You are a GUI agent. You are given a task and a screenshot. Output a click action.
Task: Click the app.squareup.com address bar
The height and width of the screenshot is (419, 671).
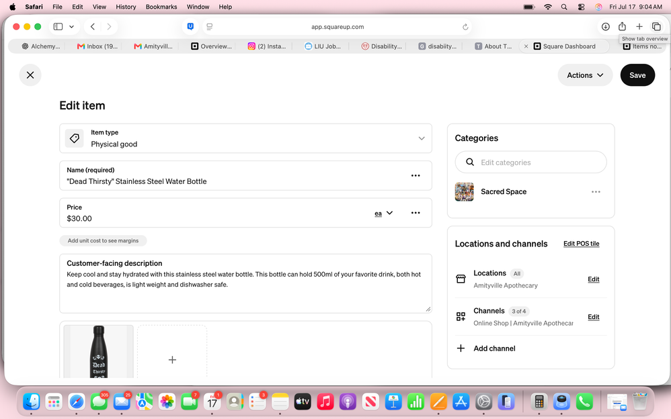click(338, 27)
